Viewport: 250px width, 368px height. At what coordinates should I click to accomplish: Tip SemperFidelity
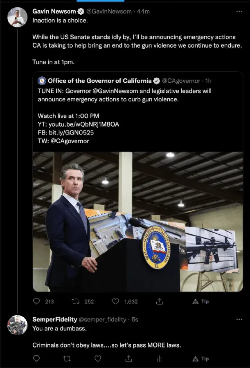point(200,359)
